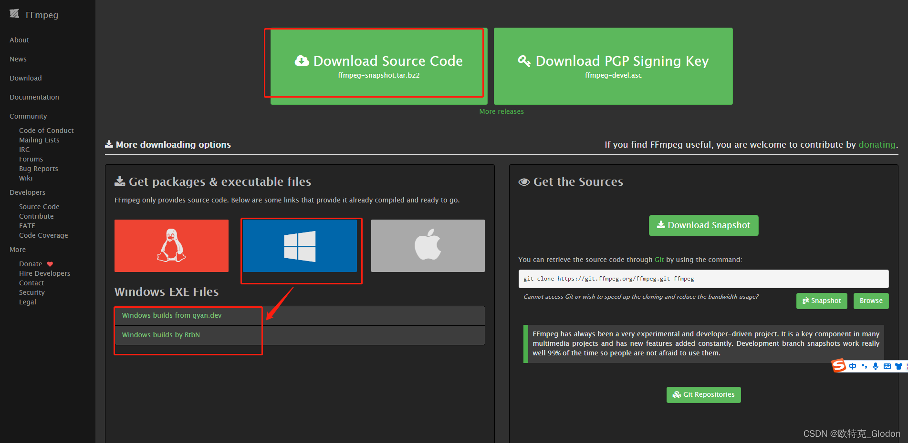Open Legal sidebar link
Screen dimensions: 908x443
(28, 302)
